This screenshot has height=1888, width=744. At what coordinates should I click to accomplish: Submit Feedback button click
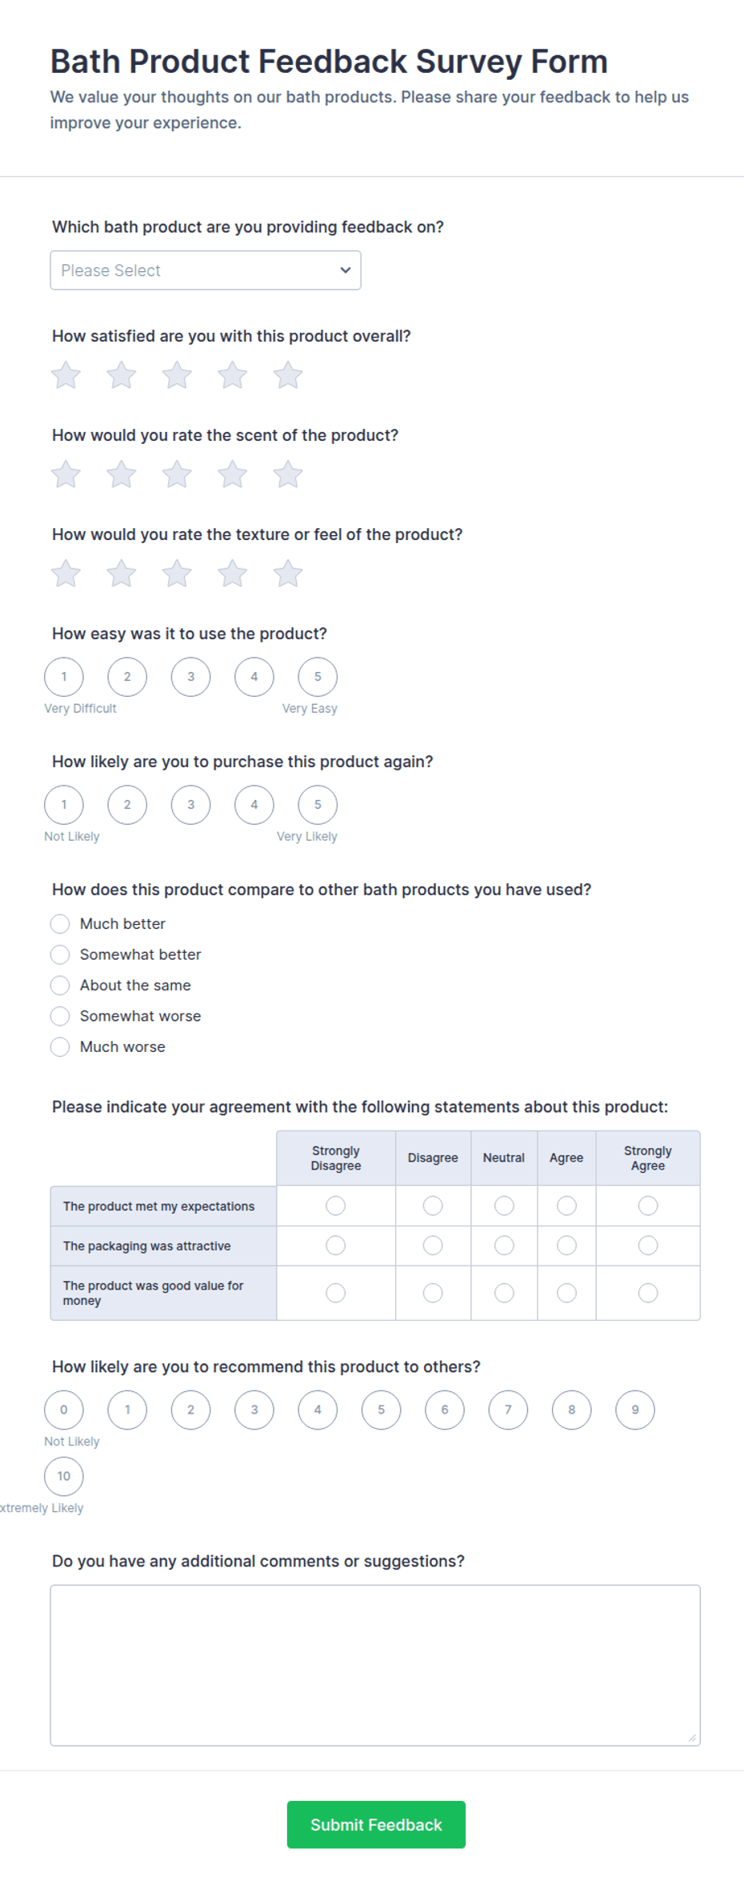click(376, 1825)
